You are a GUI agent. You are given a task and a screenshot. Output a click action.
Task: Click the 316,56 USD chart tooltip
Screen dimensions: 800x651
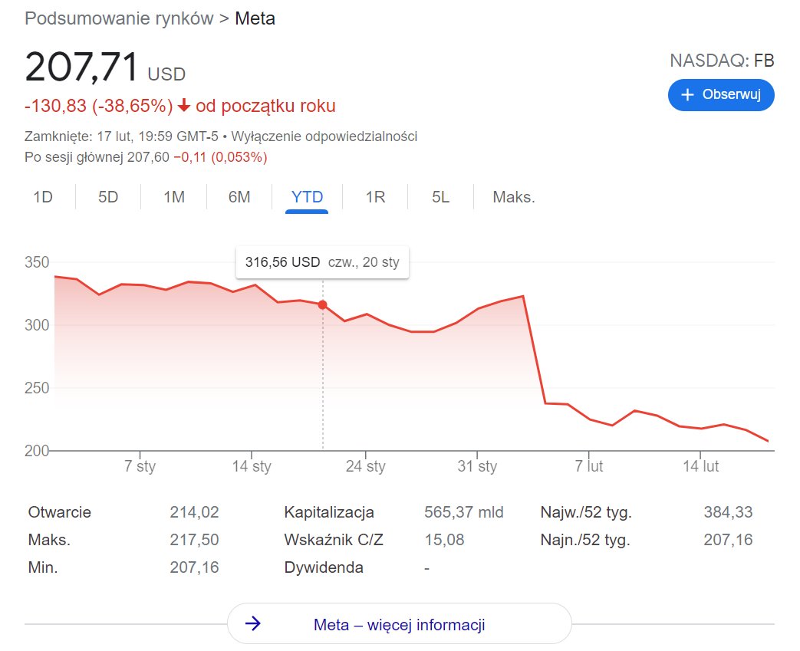[x=322, y=262]
